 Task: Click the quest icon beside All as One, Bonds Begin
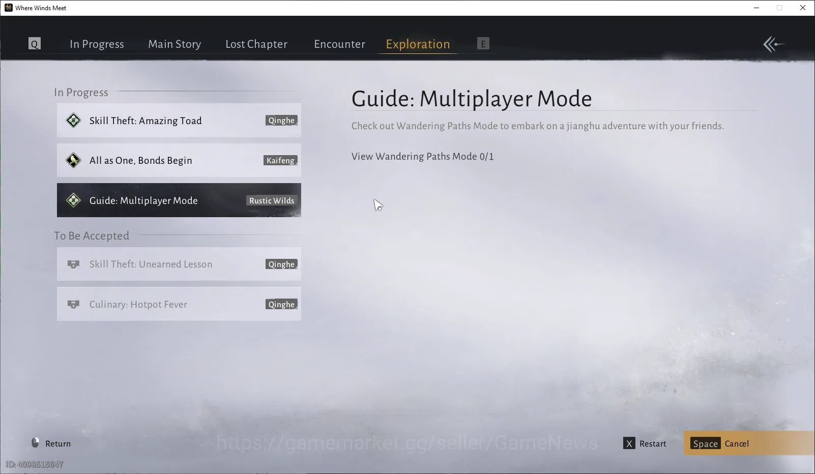73,160
